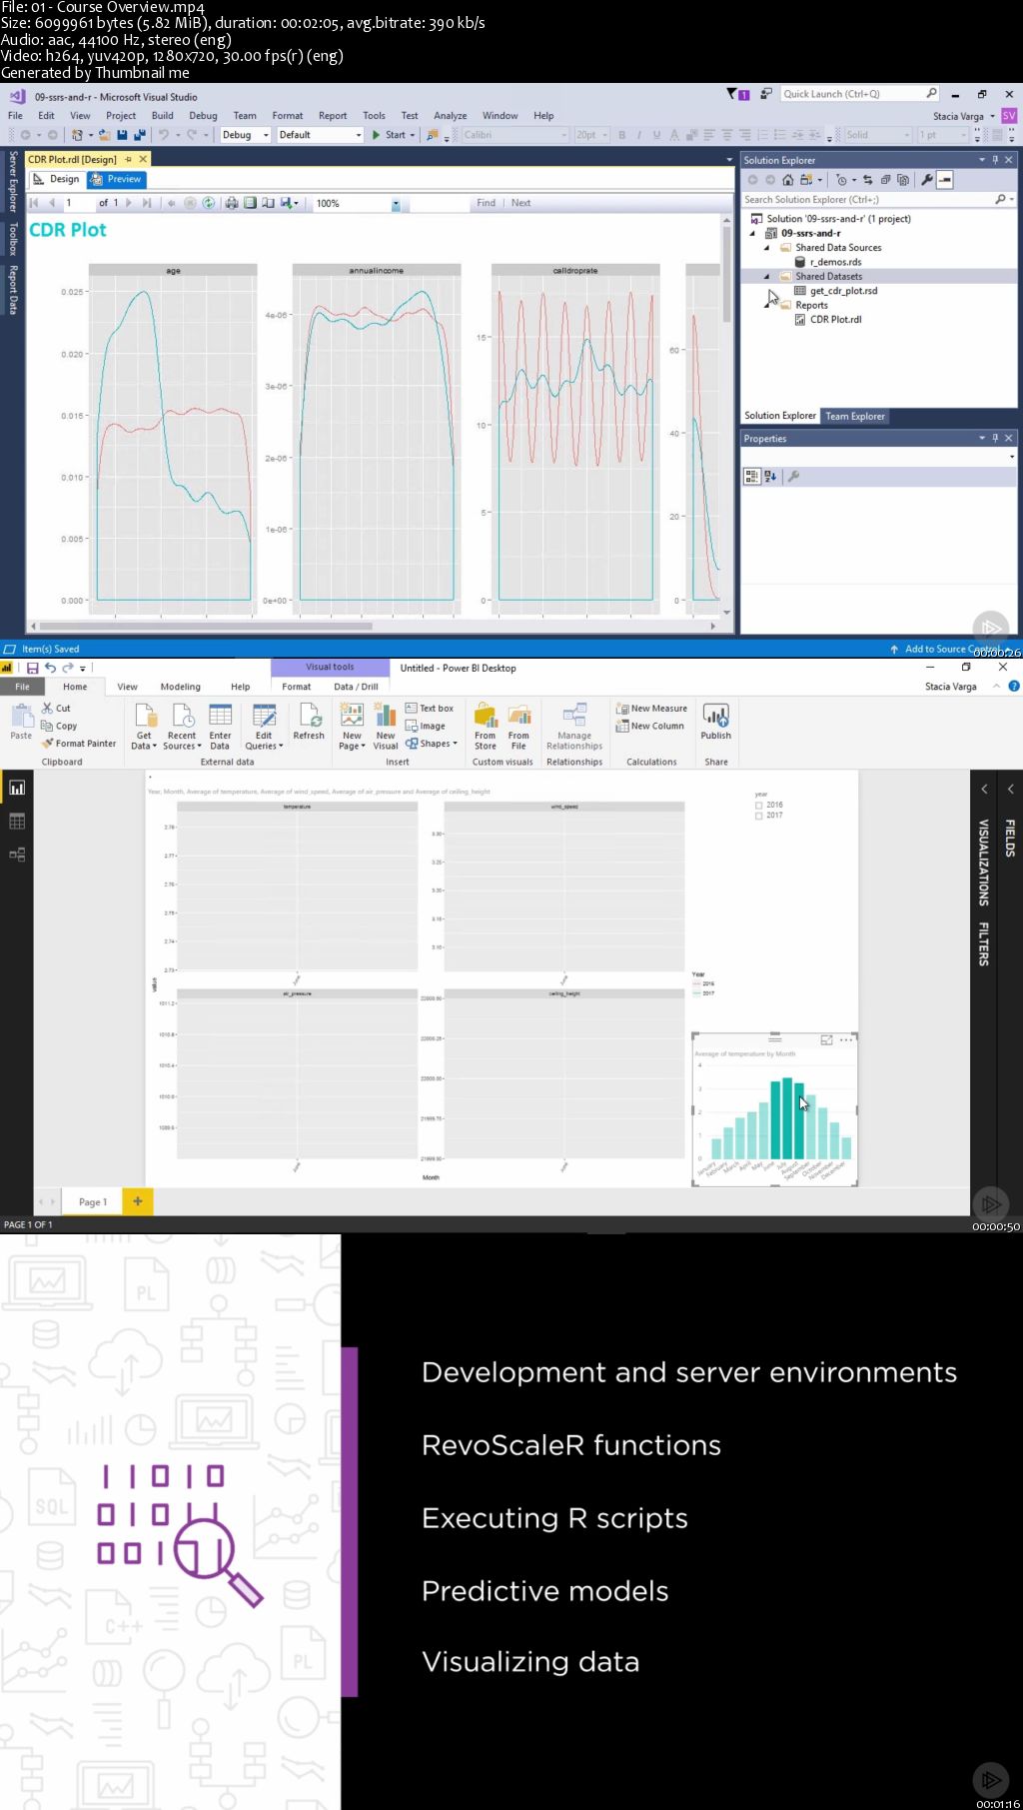
Task: Click New Column in Calculations group
Action: coord(649,727)
